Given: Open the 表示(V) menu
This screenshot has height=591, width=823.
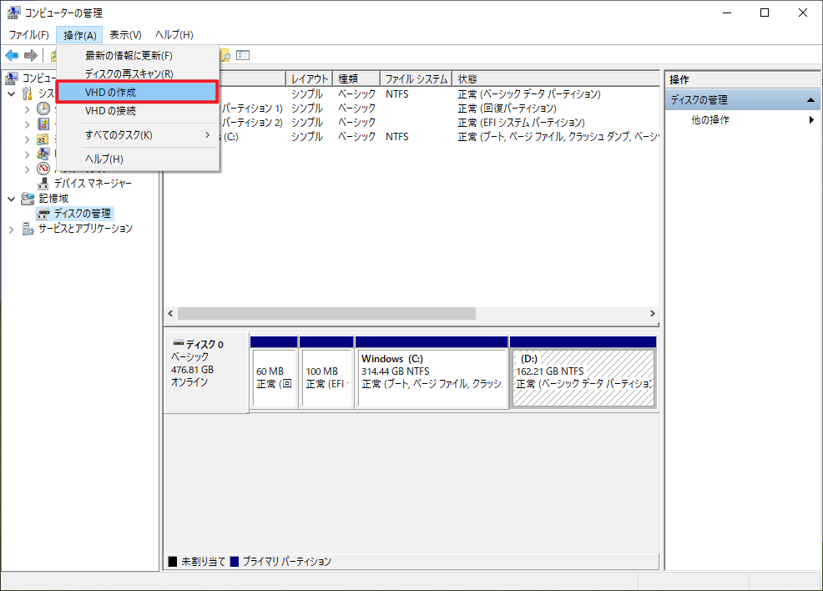Looking at the screenshot, I should point(125,34).
